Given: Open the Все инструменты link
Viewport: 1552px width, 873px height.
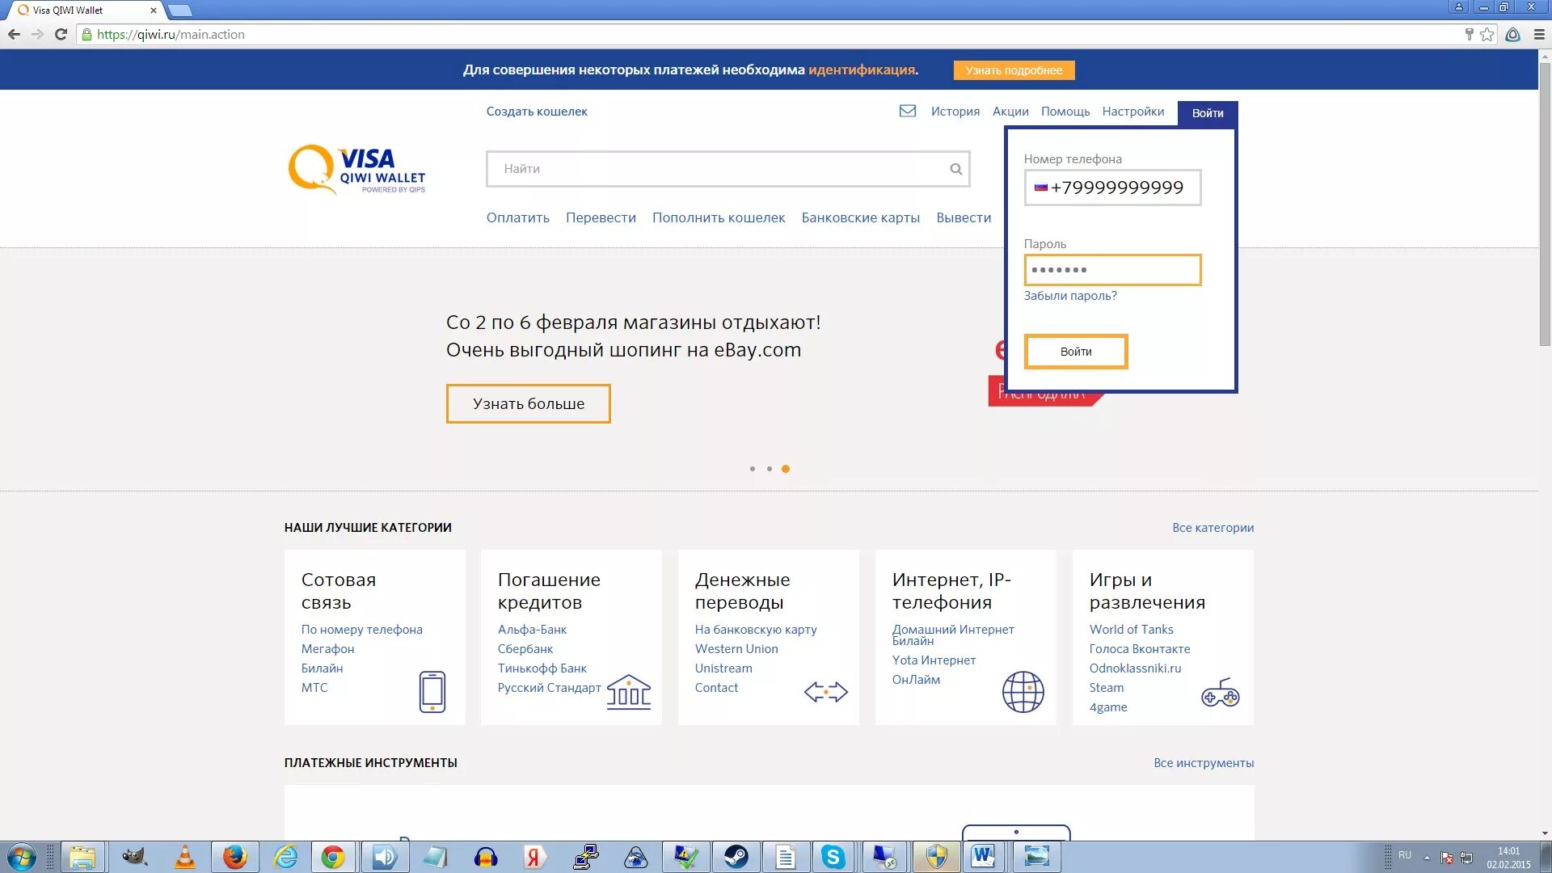Looking at the screenshot, I should (1204, 763).
